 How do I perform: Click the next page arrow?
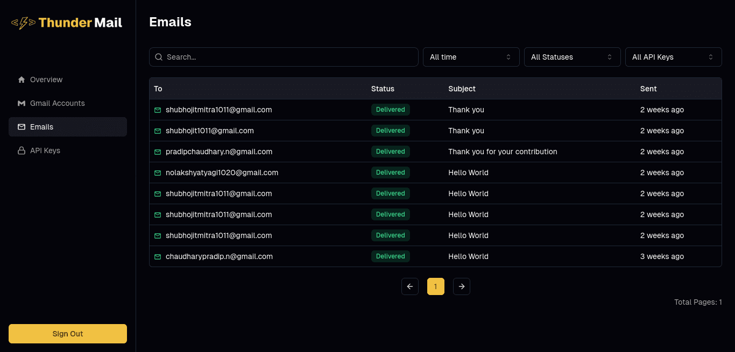pyautogui.click(x=461, y=286)
